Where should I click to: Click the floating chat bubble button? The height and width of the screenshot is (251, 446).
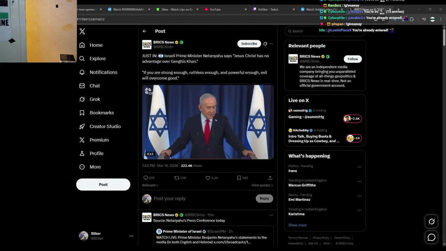click(x=431, y=237)
